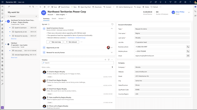
Task: Switch to the Details tab
Action: (54, 19)
